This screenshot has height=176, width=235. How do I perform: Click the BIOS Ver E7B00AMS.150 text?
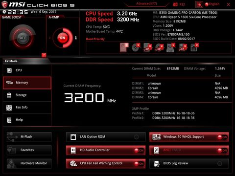coord(171,34)
